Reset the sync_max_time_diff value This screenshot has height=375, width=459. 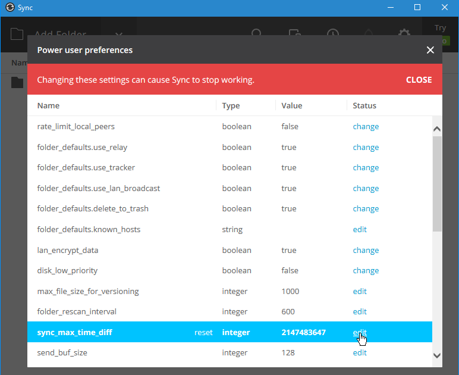(203, 332)
